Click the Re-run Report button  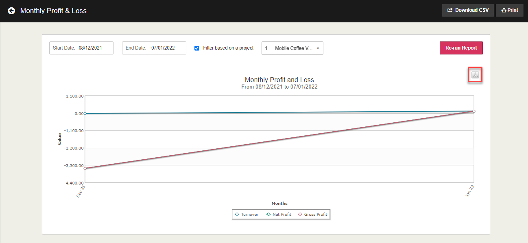[x=461, y=48]
